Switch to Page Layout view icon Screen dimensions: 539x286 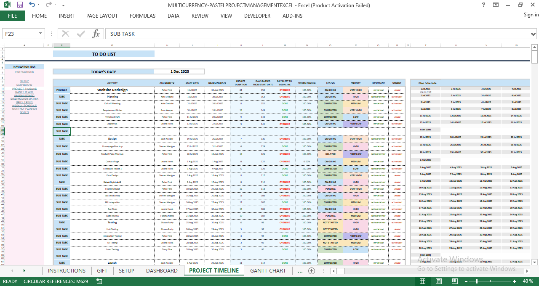click(438, 281)
